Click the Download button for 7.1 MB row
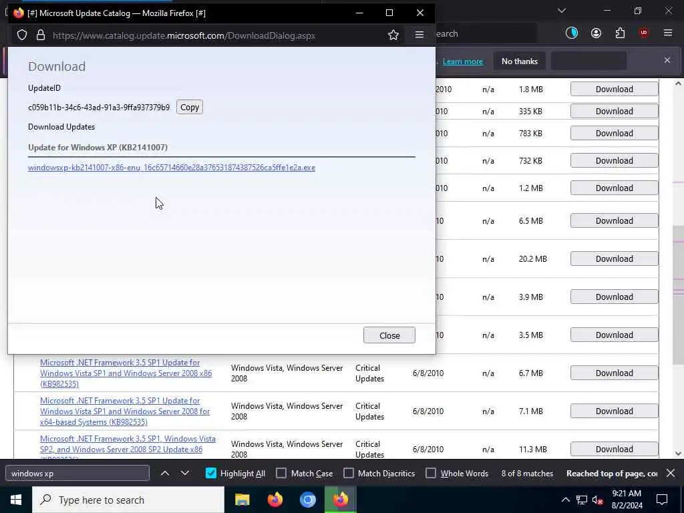 coord(615,411)
